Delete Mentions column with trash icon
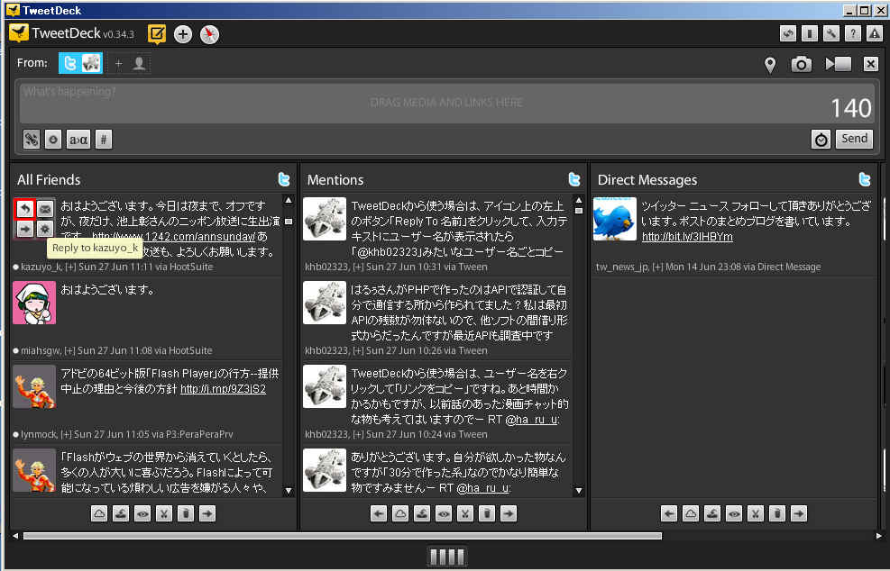 pos(486,513)
